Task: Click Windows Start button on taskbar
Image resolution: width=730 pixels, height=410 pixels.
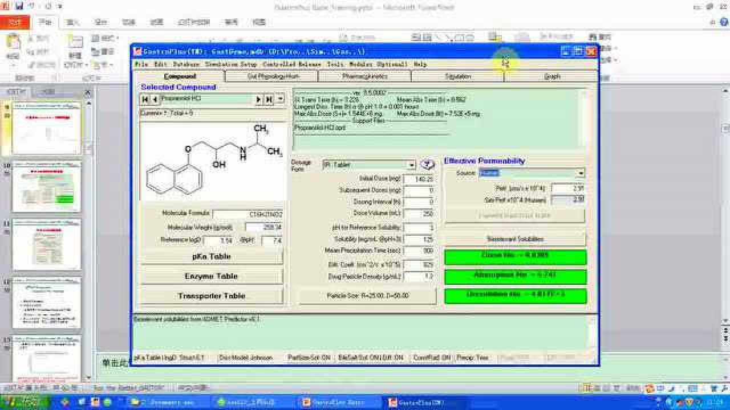Action: [23, 402]
